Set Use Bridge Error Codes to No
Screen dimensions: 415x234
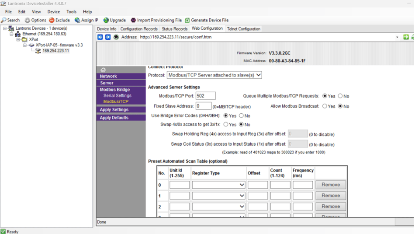[x=241, y=115]
